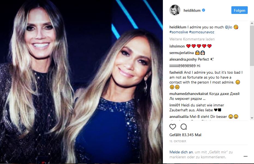Open the #somosunavoz hashtag

202,32
